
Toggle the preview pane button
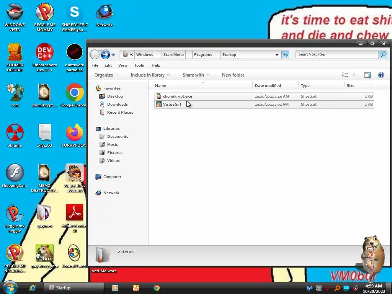pyautogui.click(x=367, y=75)
